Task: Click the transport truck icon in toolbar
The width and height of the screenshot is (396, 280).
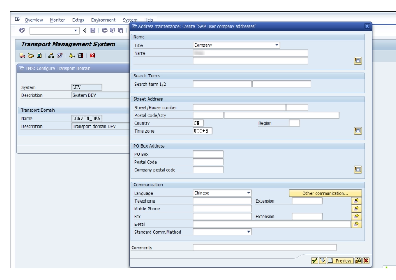Action: click(22, 55)
